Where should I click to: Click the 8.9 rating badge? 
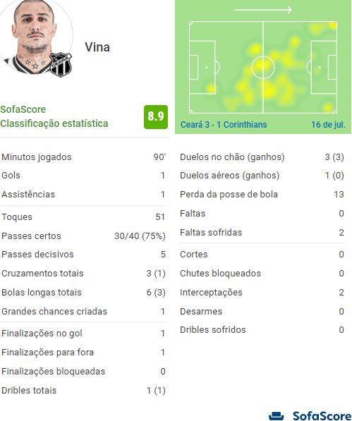point(156,117)
